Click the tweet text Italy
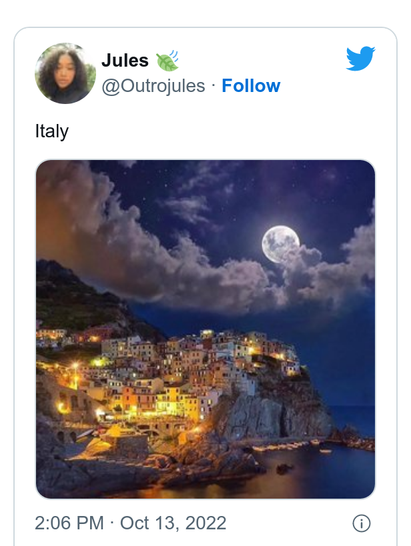The height and width of the screenshot is (546, 411). pyautogui.click(x=51, y=131)
